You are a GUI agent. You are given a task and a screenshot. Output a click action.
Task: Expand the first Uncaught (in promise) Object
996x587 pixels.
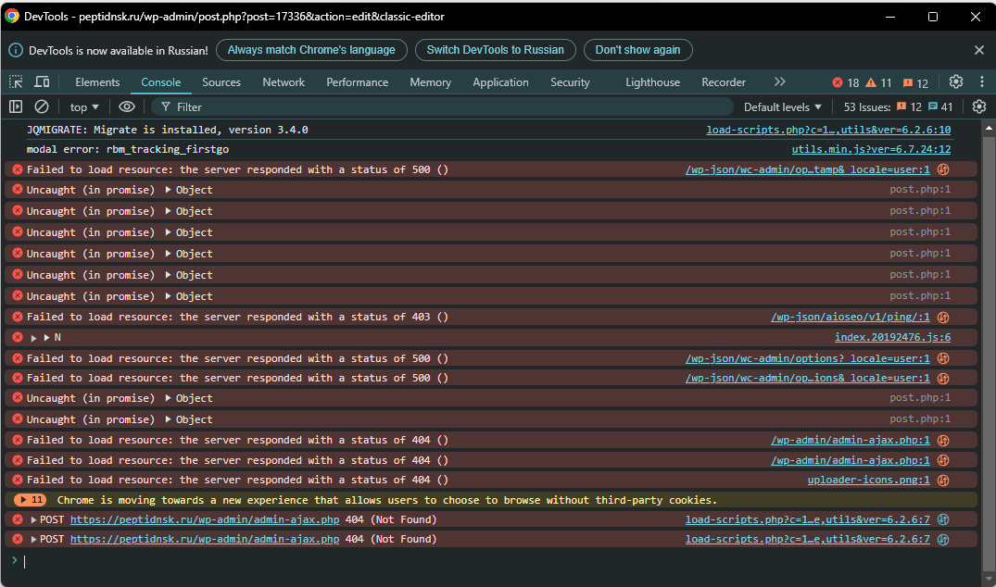[x=169, y=190]
